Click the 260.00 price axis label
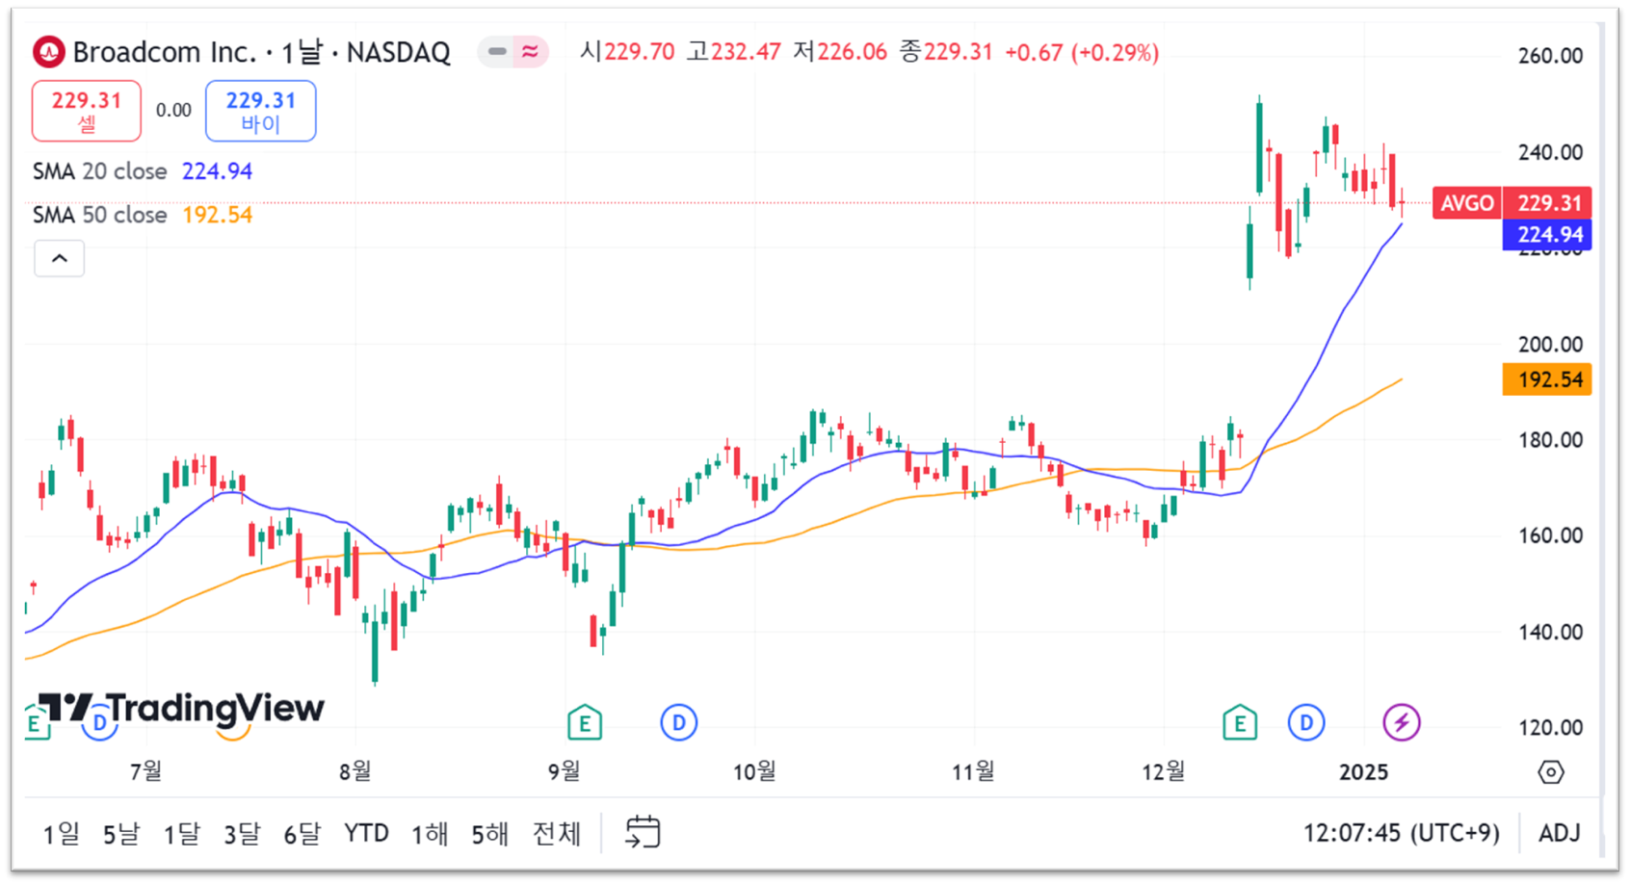1630x885 pixels. coord(1550,56)
